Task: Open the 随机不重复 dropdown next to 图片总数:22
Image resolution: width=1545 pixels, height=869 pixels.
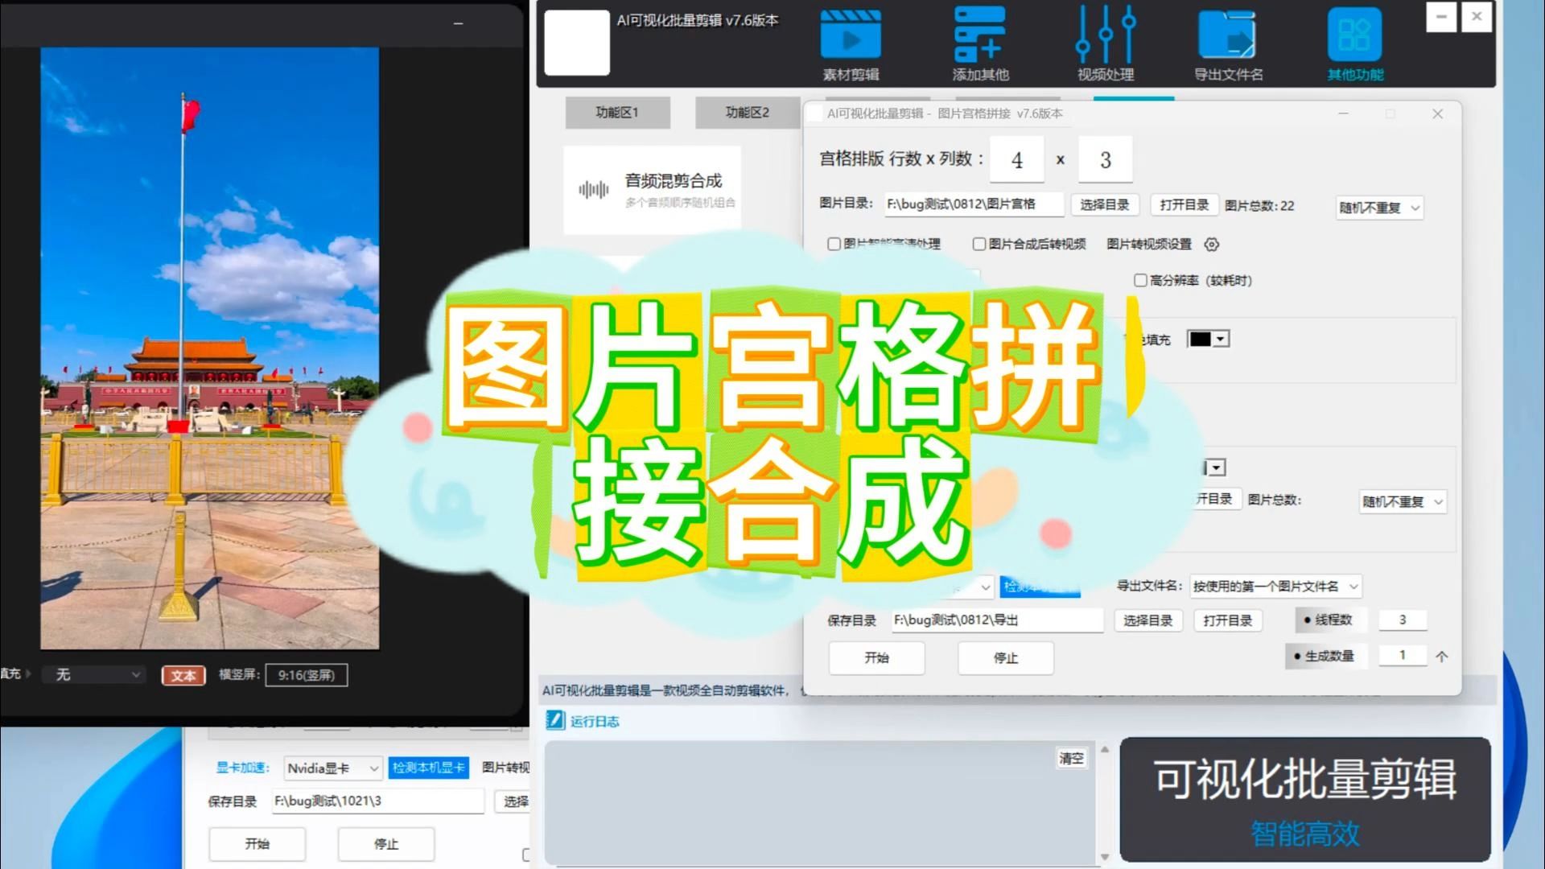Action: 1378,207
